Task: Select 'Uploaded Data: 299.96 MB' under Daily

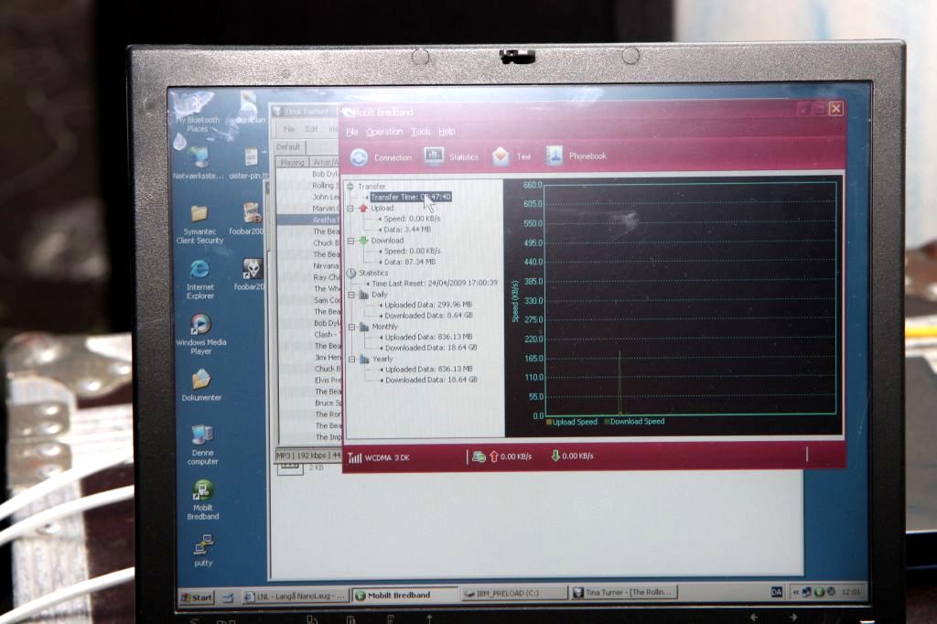Action: 428,305
